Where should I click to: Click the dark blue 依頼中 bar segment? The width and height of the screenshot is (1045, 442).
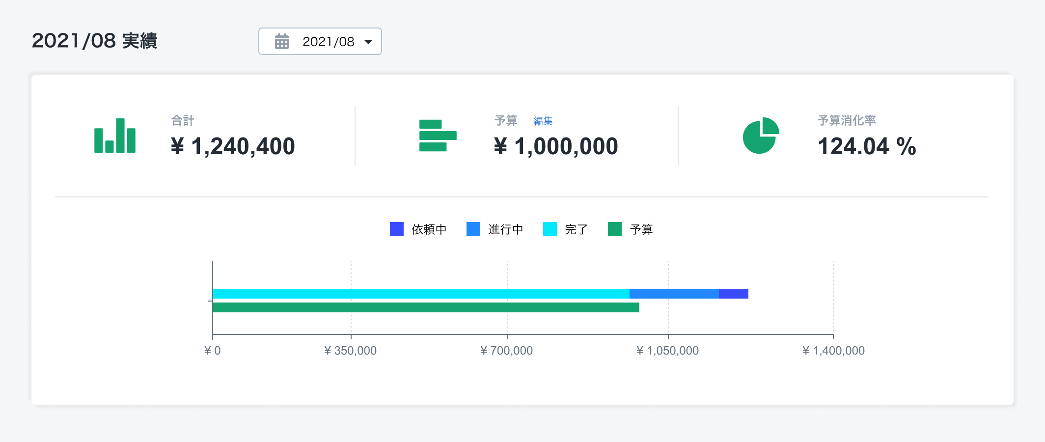coord(734,294)
